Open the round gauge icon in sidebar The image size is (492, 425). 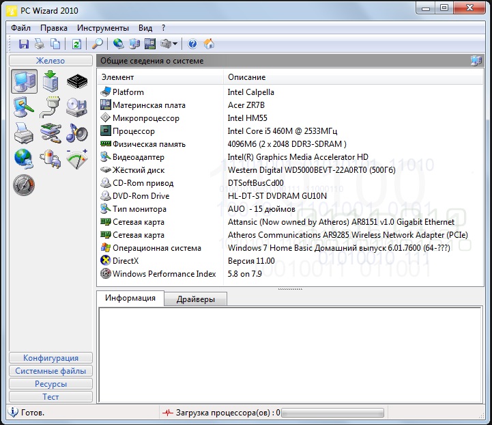(x=24, y=184)
